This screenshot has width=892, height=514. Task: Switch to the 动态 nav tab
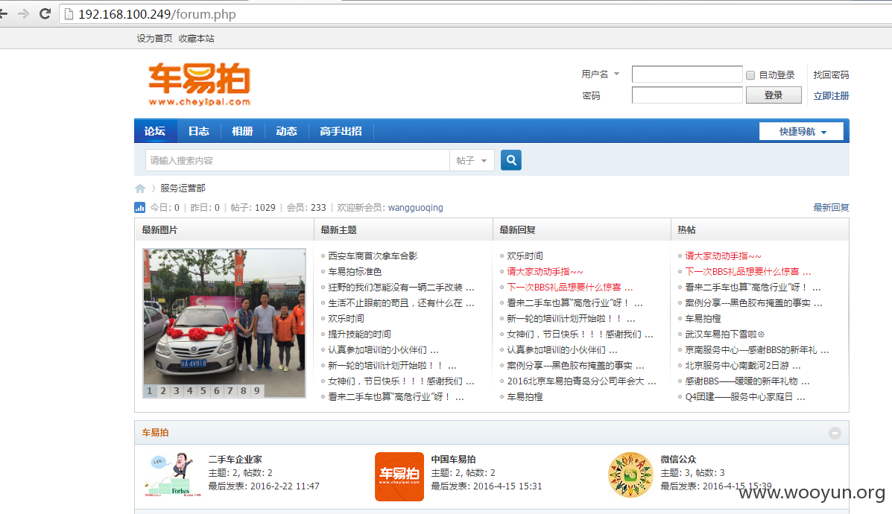pyautogui.click(x=286, y=131)
